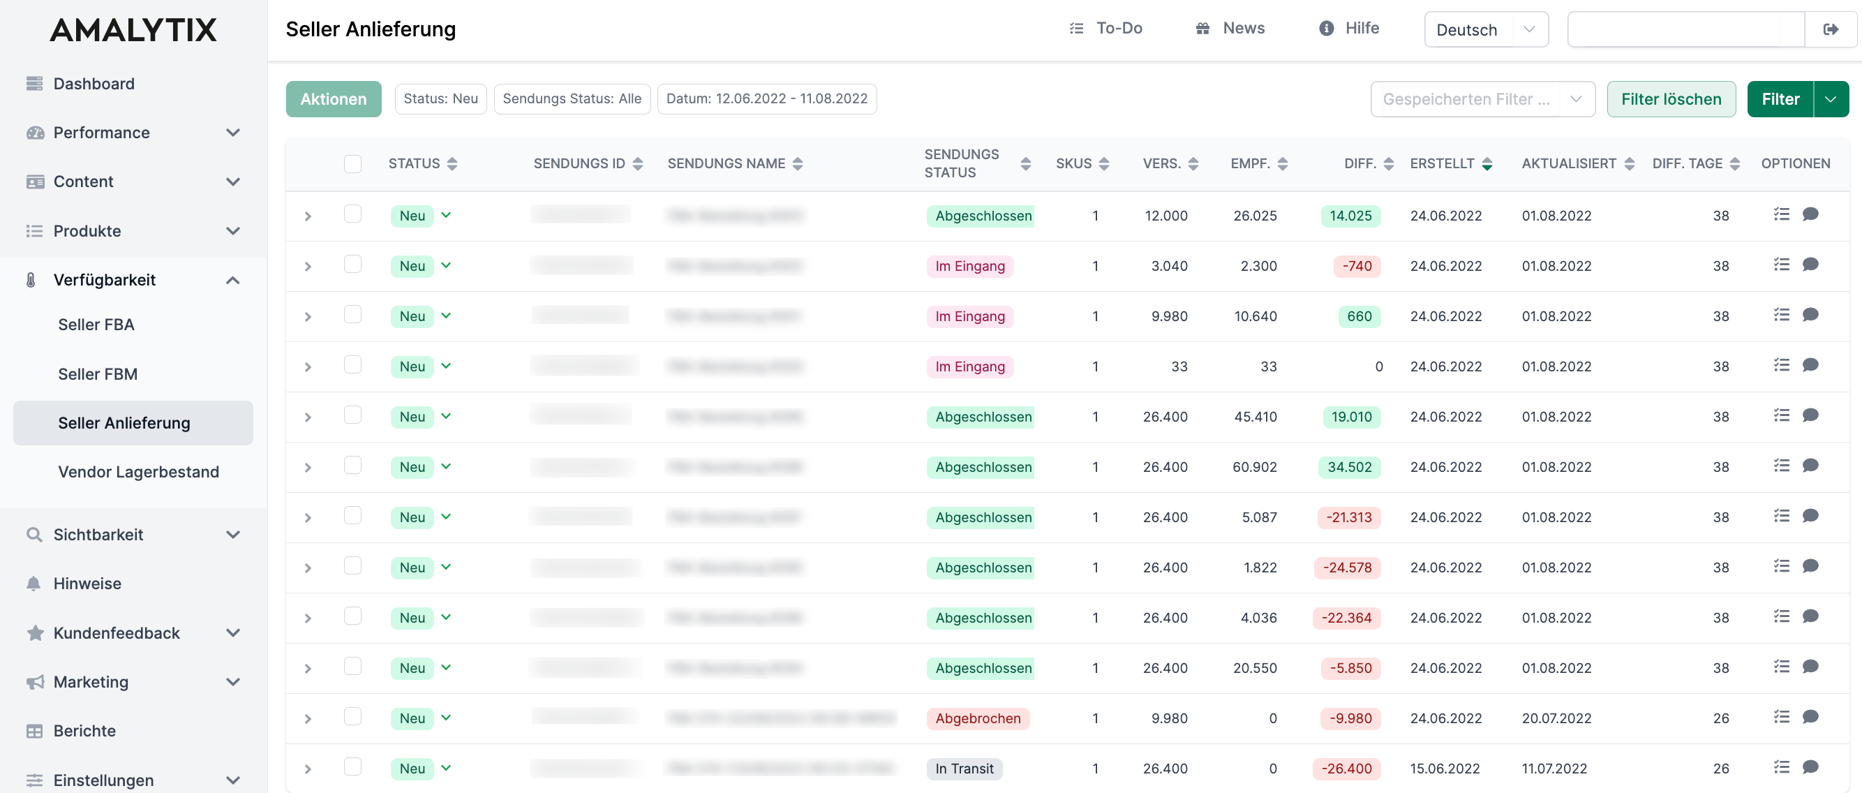Click the green Filter button
Screen dimensions: 1862x793
pos(1780,99)
